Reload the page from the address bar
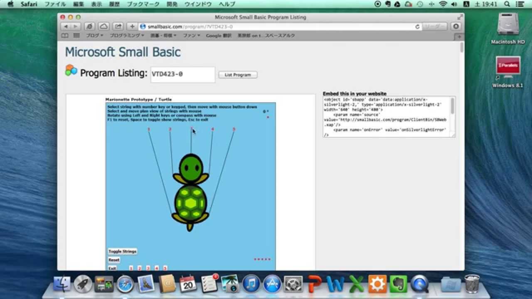 tap(417, 27)
